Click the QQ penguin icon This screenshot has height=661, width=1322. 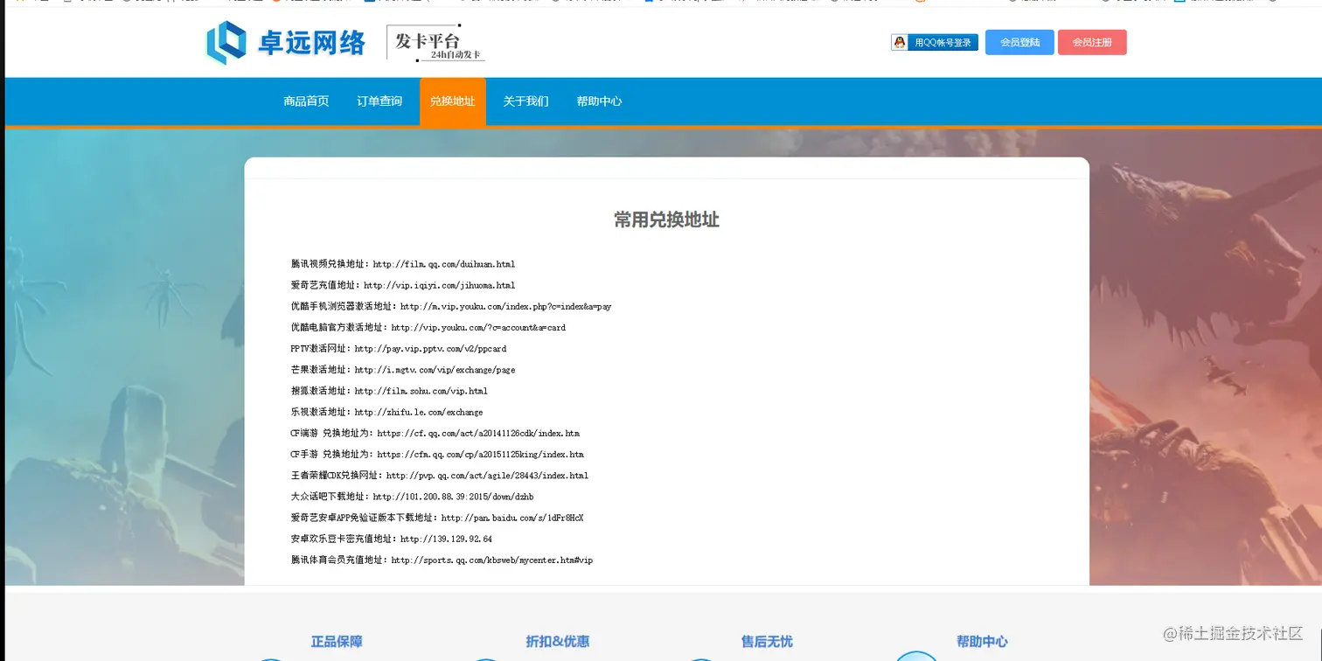tap(900, 42)
